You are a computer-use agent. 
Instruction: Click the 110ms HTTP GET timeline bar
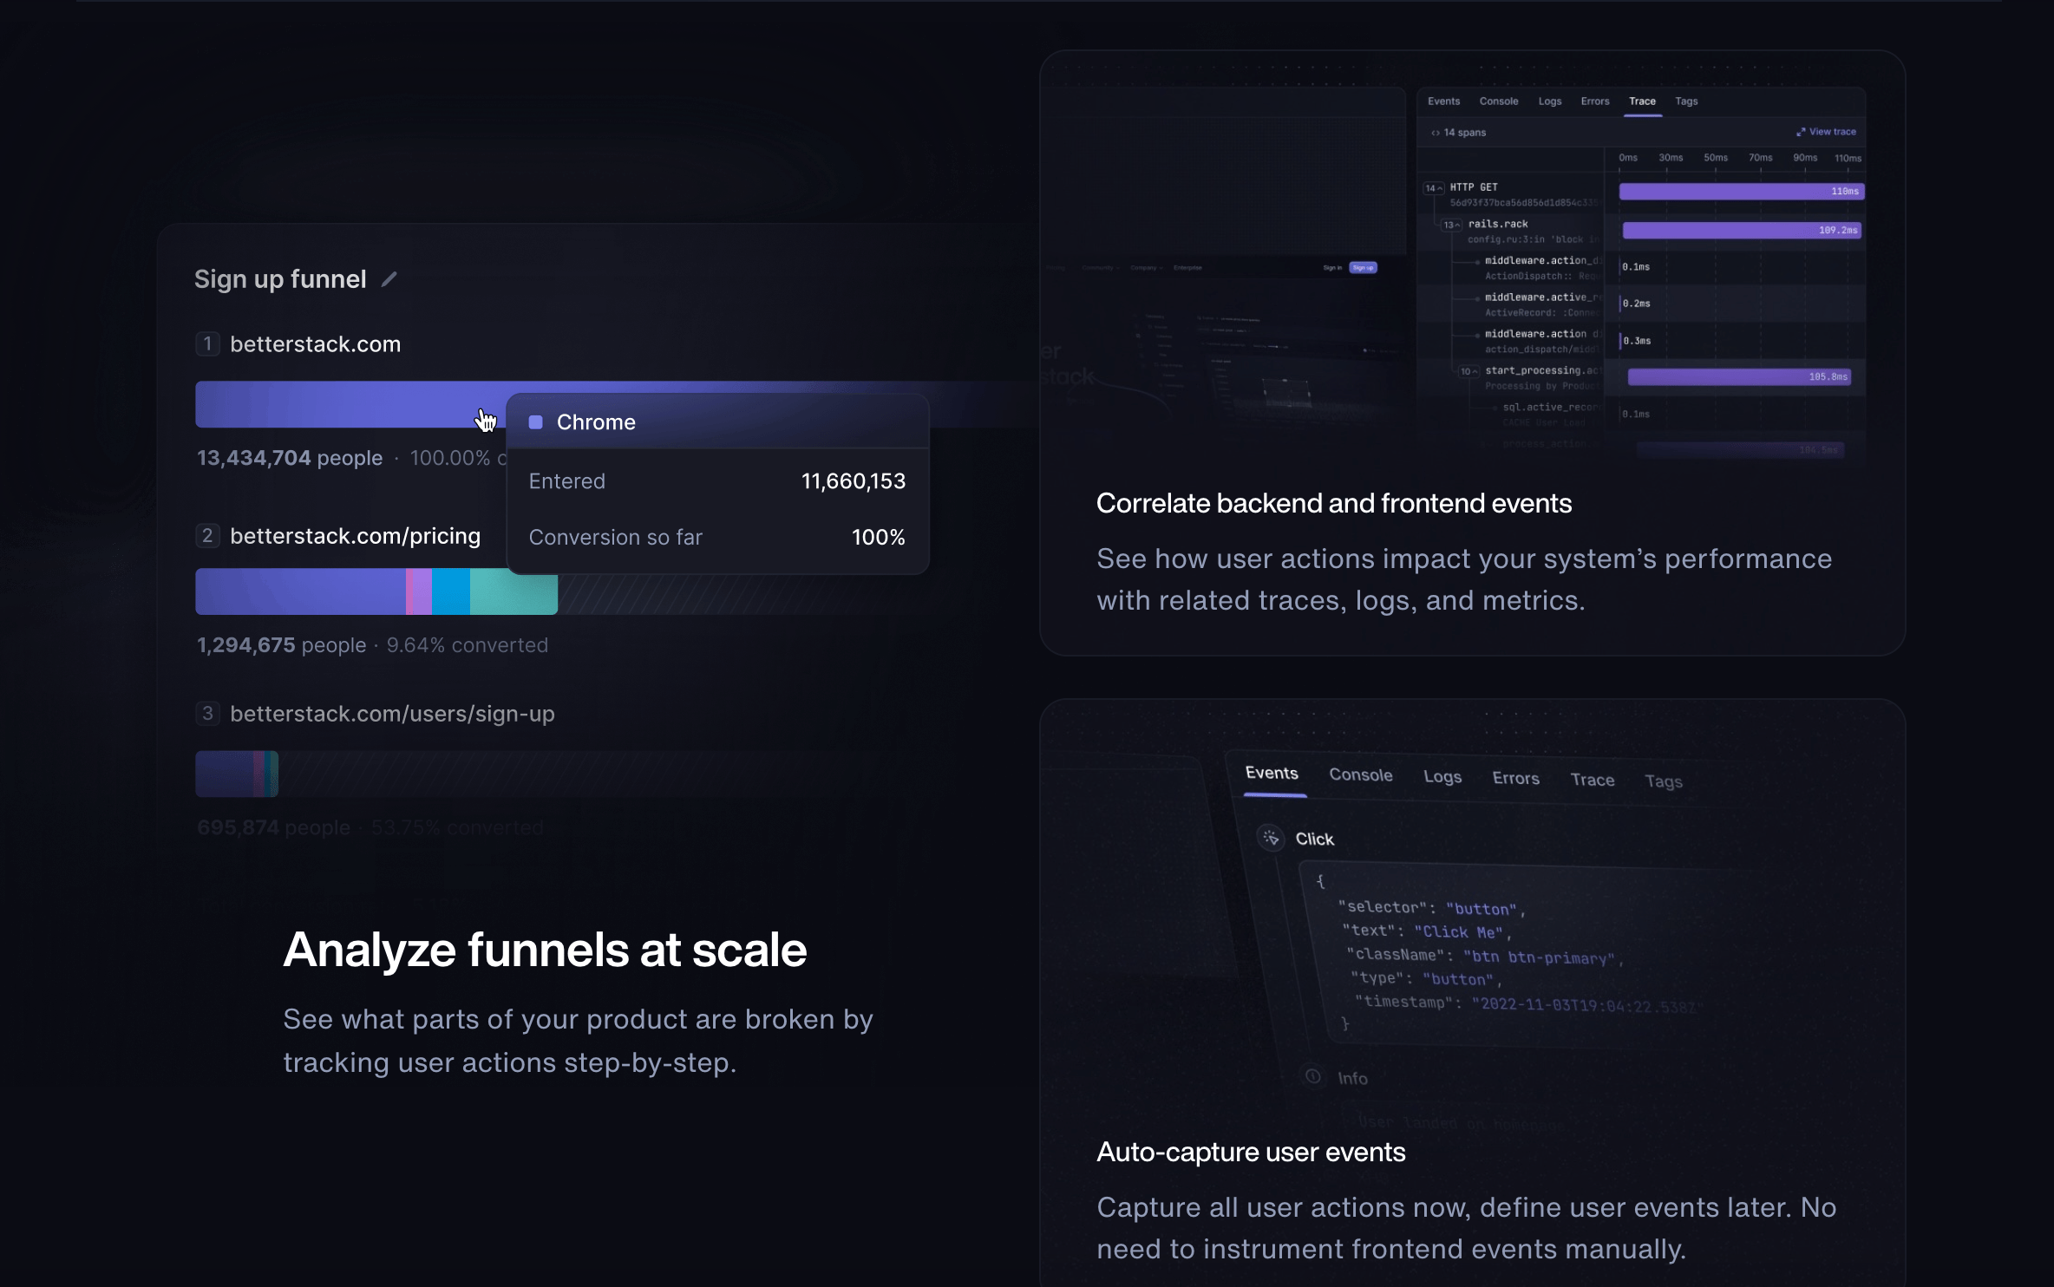(x=1739, y=191)
